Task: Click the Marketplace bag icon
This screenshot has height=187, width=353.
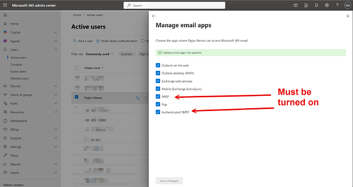Action: pos(5,121)
